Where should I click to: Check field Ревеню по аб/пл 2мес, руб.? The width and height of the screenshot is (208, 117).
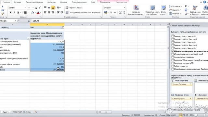[x=173, y=39]
